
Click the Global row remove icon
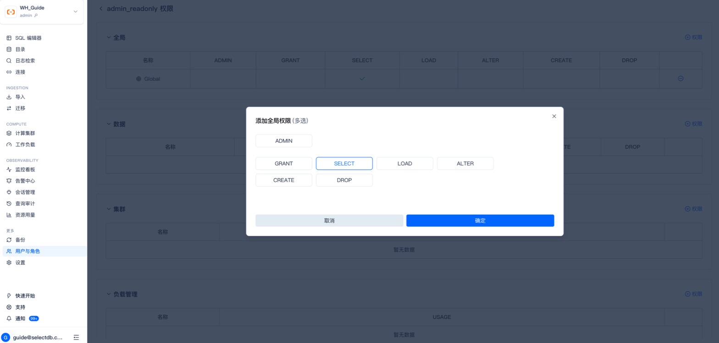tap(680, 79)
